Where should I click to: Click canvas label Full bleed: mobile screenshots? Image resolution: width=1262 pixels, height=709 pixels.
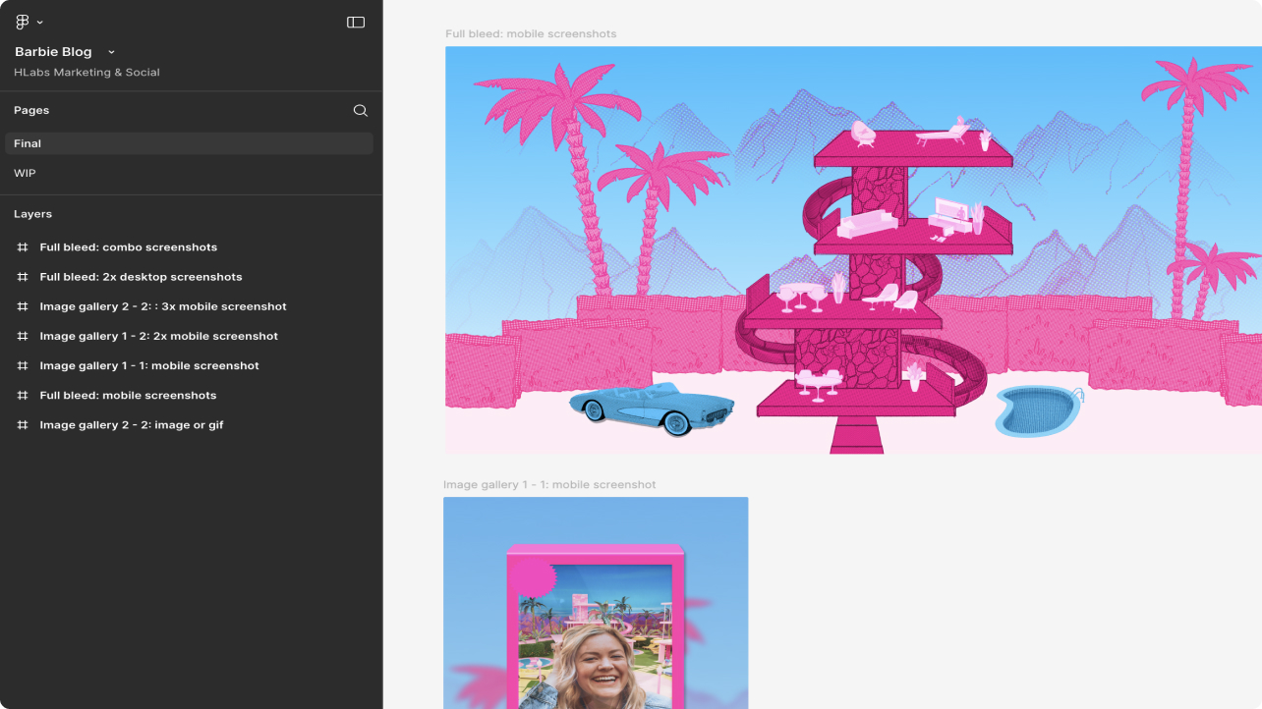(531, 34)
